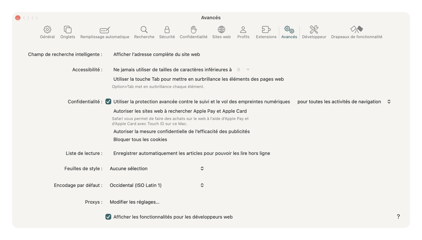This screenshot has height=240, width=422.
Task: Open the Encodage par défaut popup menu
Action: point(157,185)
